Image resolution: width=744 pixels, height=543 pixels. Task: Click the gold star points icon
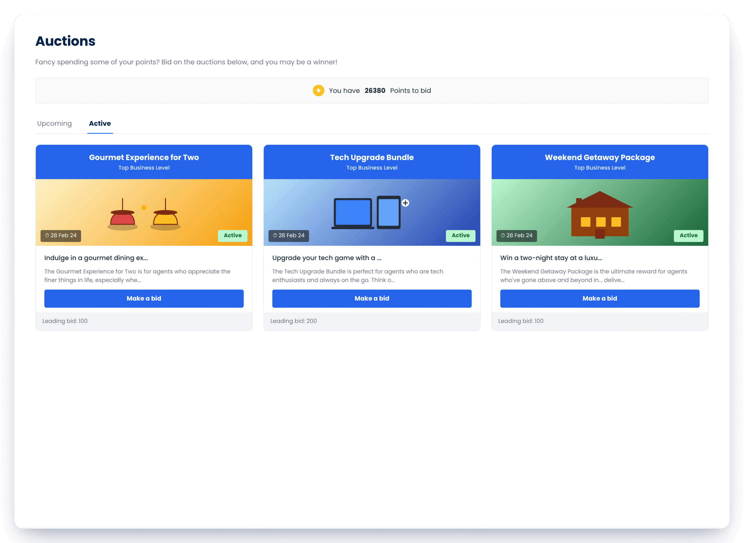pos(318,90)
